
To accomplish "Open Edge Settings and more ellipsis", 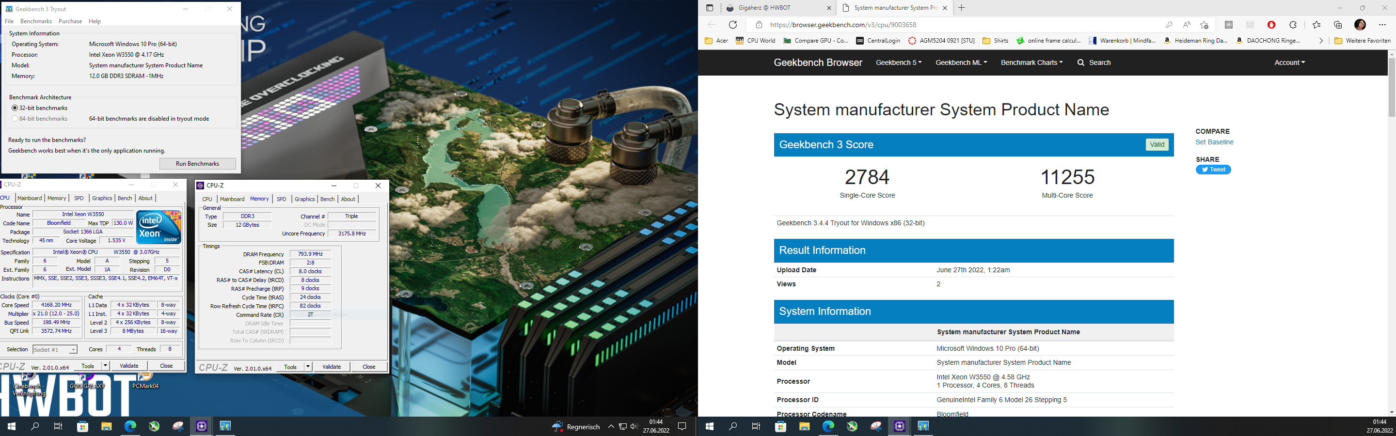I will (1382, 25).
